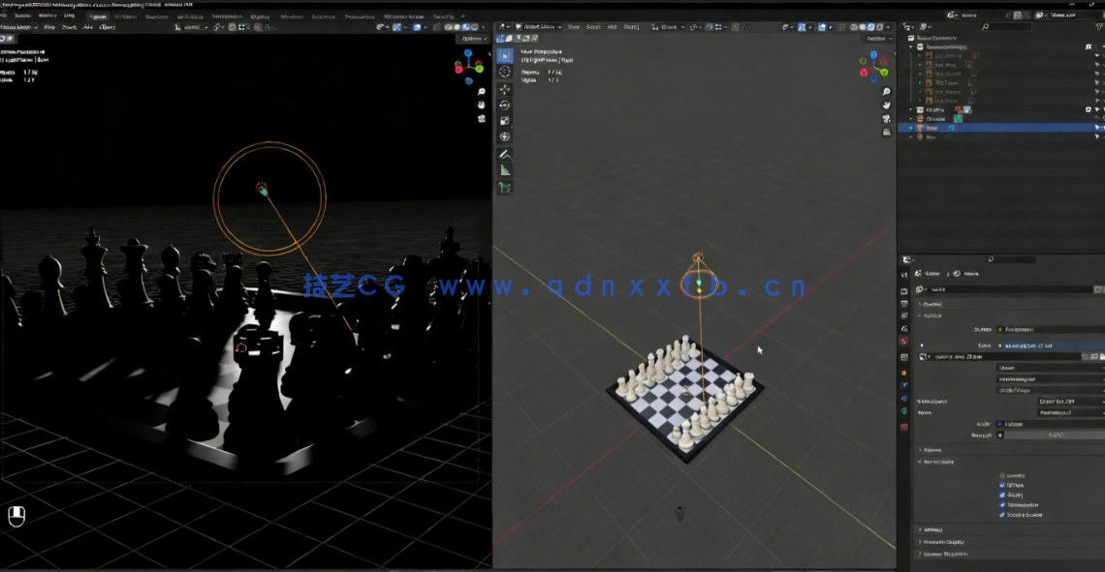
Task: Click the camera view button in the viewport sidebar
Action: point(886,117)
